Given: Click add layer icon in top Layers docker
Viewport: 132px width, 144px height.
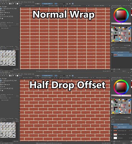Looking at the screenshot, I should [112, 69].
